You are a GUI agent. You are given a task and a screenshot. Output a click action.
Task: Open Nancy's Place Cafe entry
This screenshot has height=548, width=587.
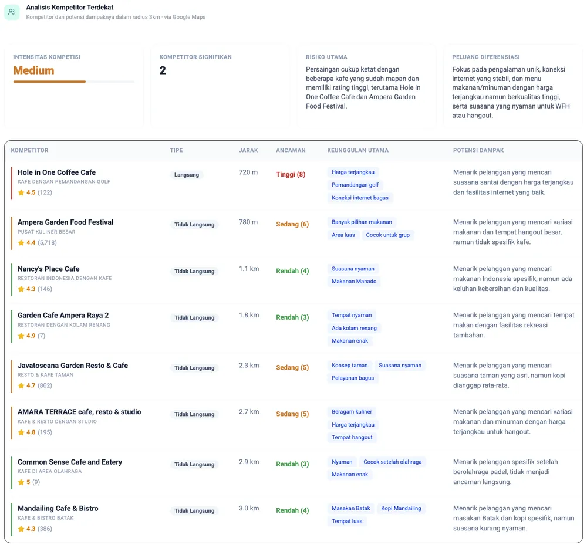click(x=48, y=269)
